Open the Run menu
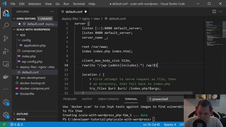This screenshot has width=226, height=127. tap(66, 4)
